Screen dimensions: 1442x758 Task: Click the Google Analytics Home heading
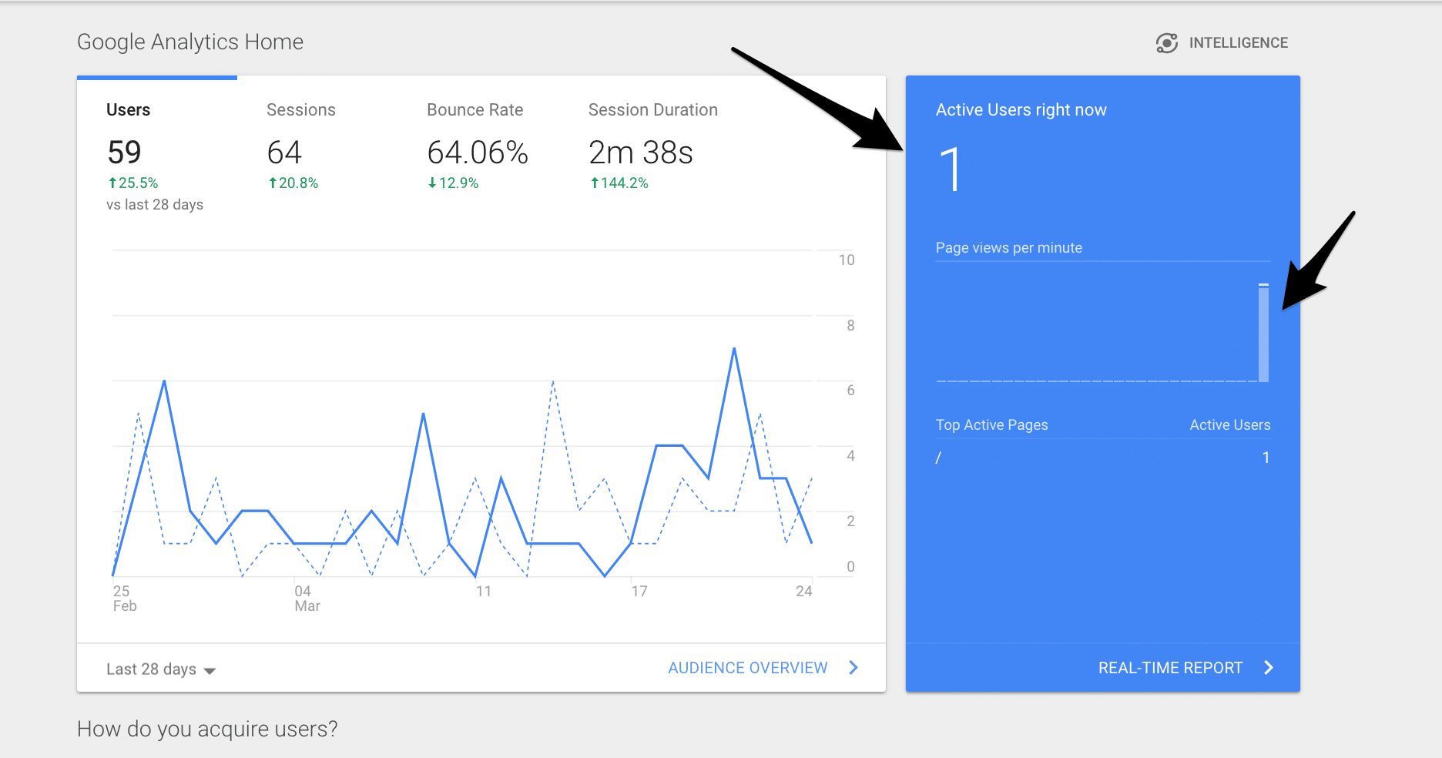click(190, 42)
